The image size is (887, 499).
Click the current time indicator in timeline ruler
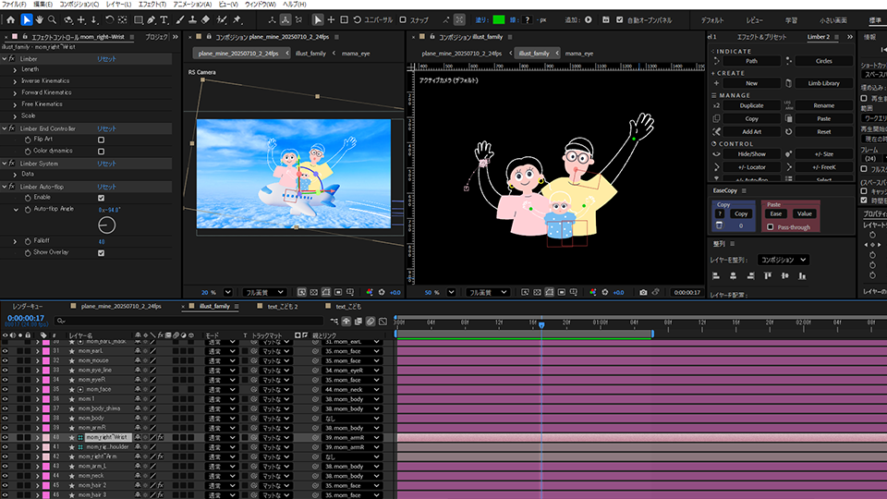tap(541, 324)
